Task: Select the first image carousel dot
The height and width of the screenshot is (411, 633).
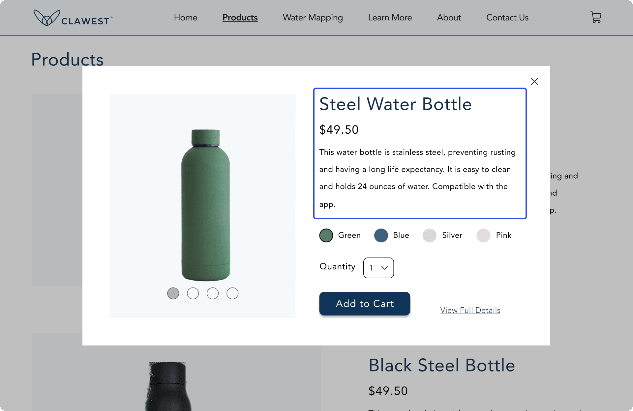Action: point(173,293)
